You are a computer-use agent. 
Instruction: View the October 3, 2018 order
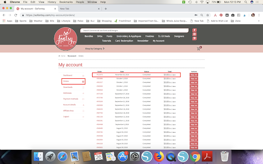(194, 79)
